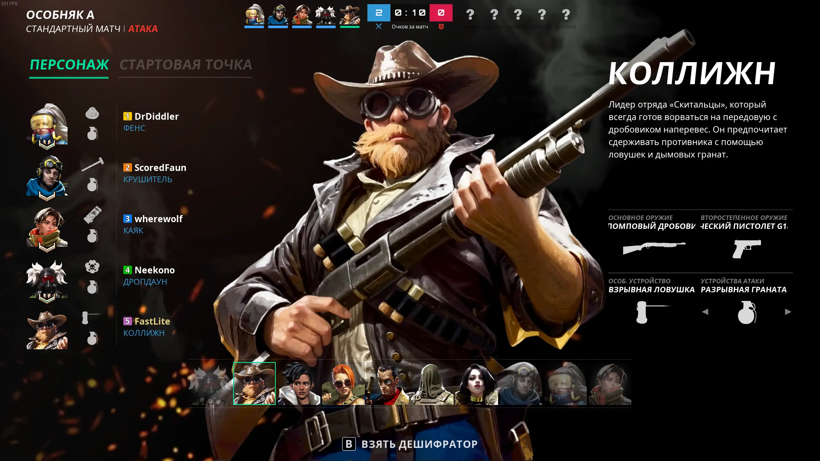Click the DrDiddler player name
The height and width of the screenshot is (461, 820).
157,116
